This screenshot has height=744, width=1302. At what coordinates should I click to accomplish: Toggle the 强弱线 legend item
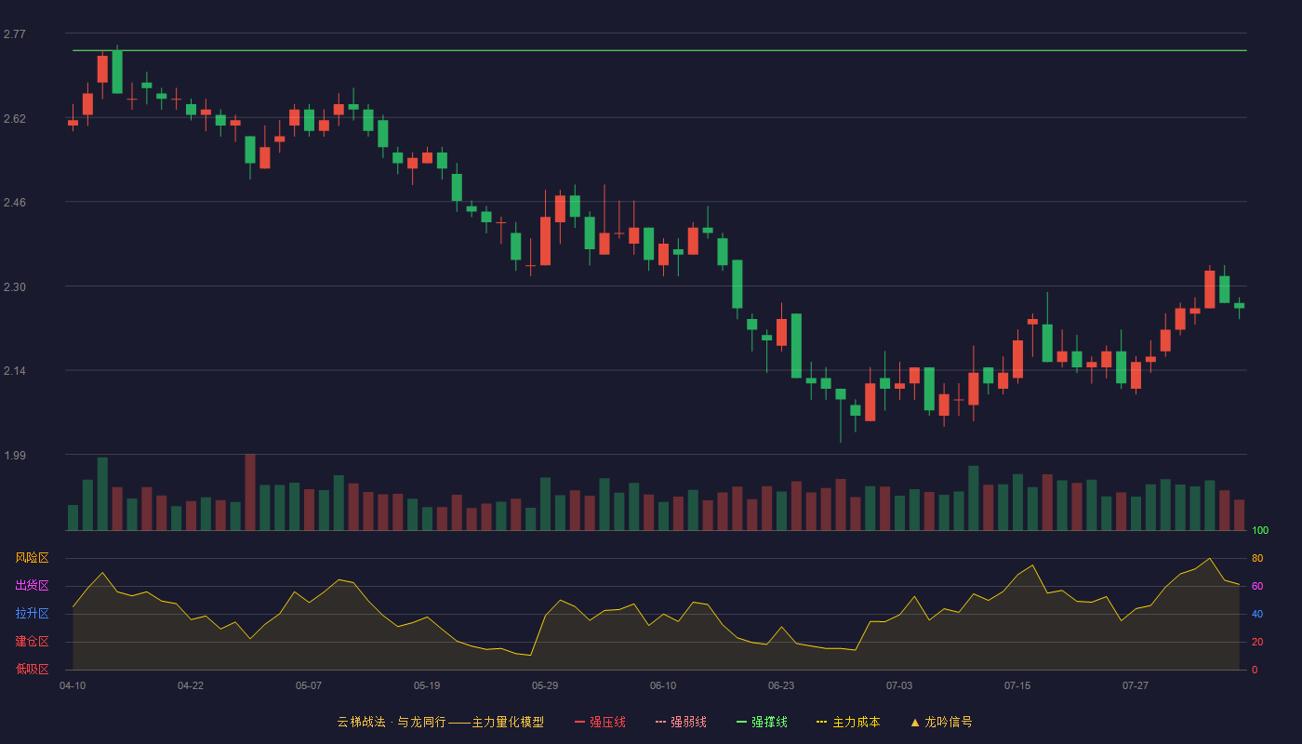[681, 722]
